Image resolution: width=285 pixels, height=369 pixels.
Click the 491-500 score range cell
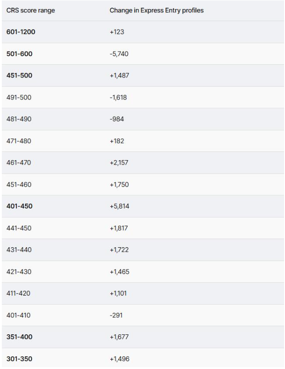19,98
